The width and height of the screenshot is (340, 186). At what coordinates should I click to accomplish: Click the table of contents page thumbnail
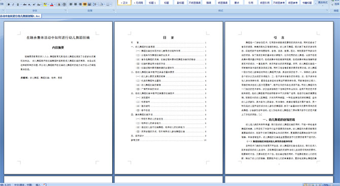[x=168, y=98]
